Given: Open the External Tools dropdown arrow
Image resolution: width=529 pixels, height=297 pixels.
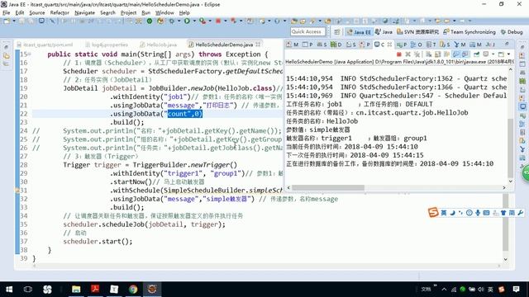Looking at the screenshot, I should [210, 21].
